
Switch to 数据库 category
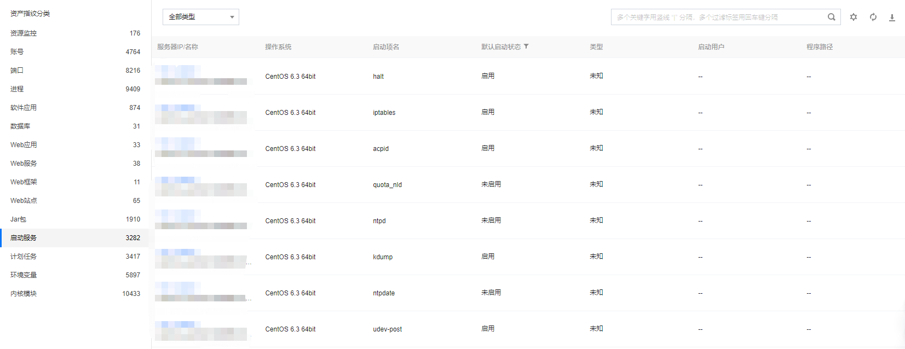tap(20, 126)
